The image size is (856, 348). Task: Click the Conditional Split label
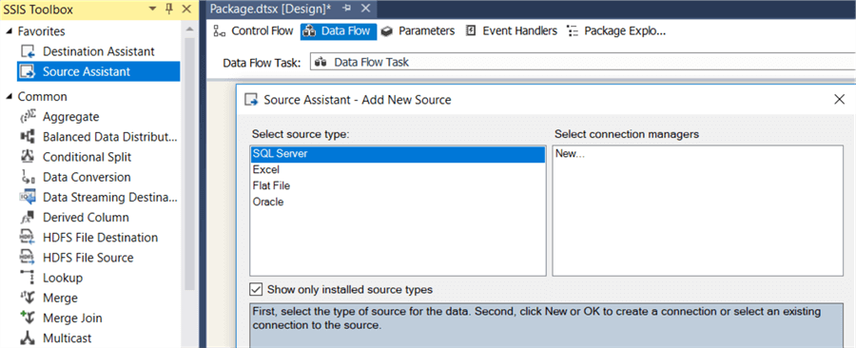[x=88, y=157]
